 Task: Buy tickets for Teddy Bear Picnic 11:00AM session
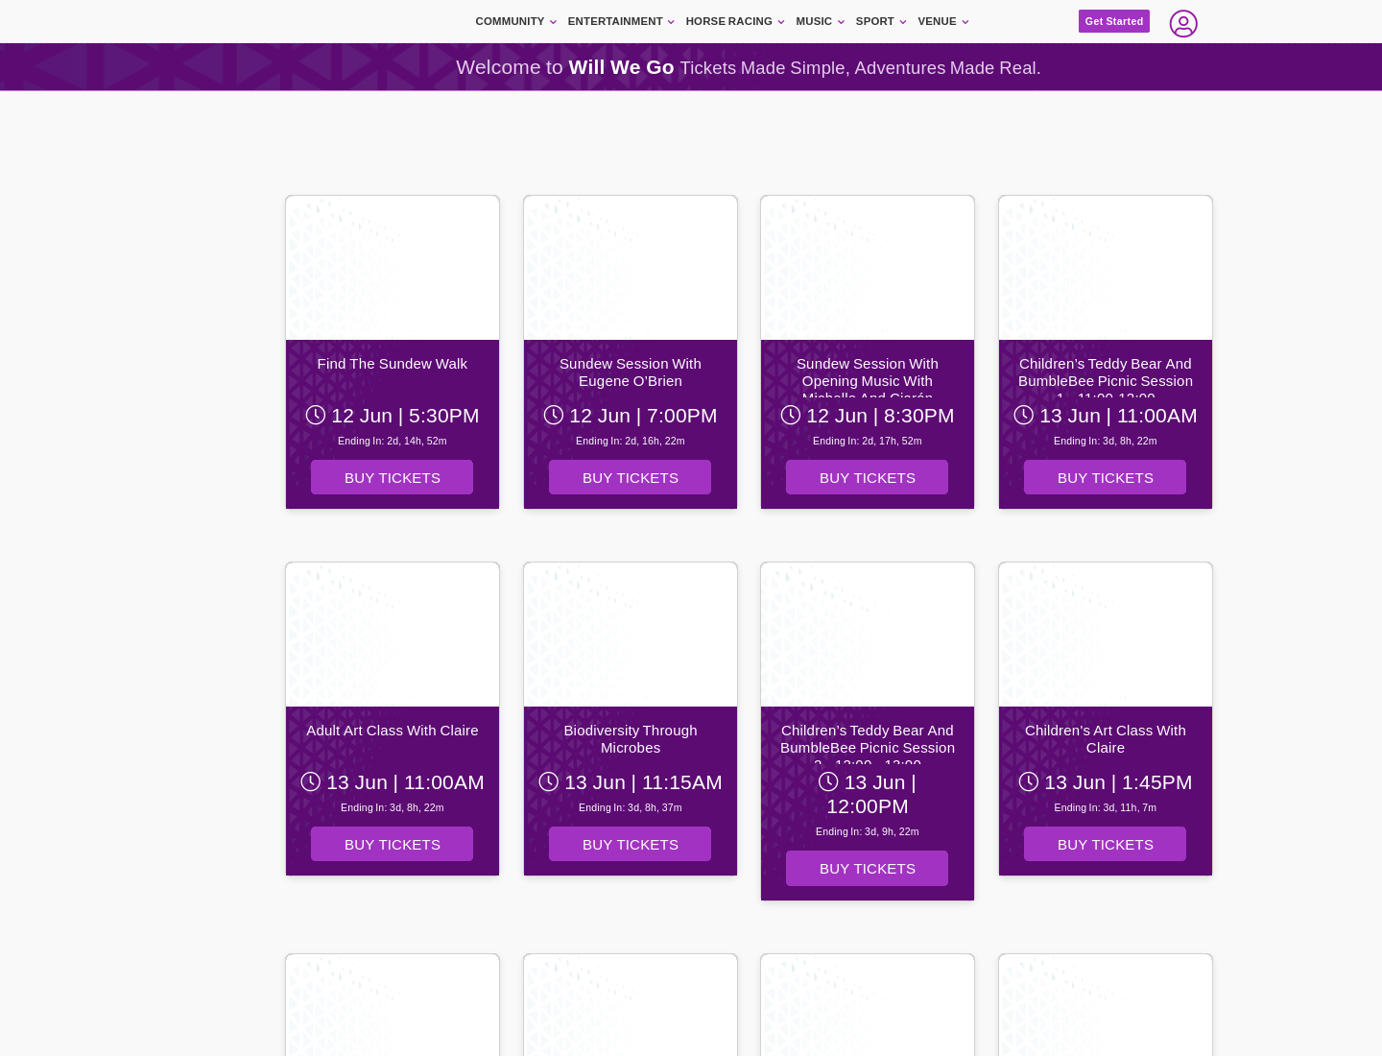(1105, 477)
